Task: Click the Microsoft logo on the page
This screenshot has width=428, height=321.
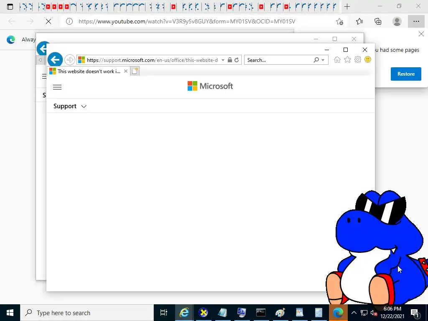Action: pyautogui.click(x=210, y=86)
